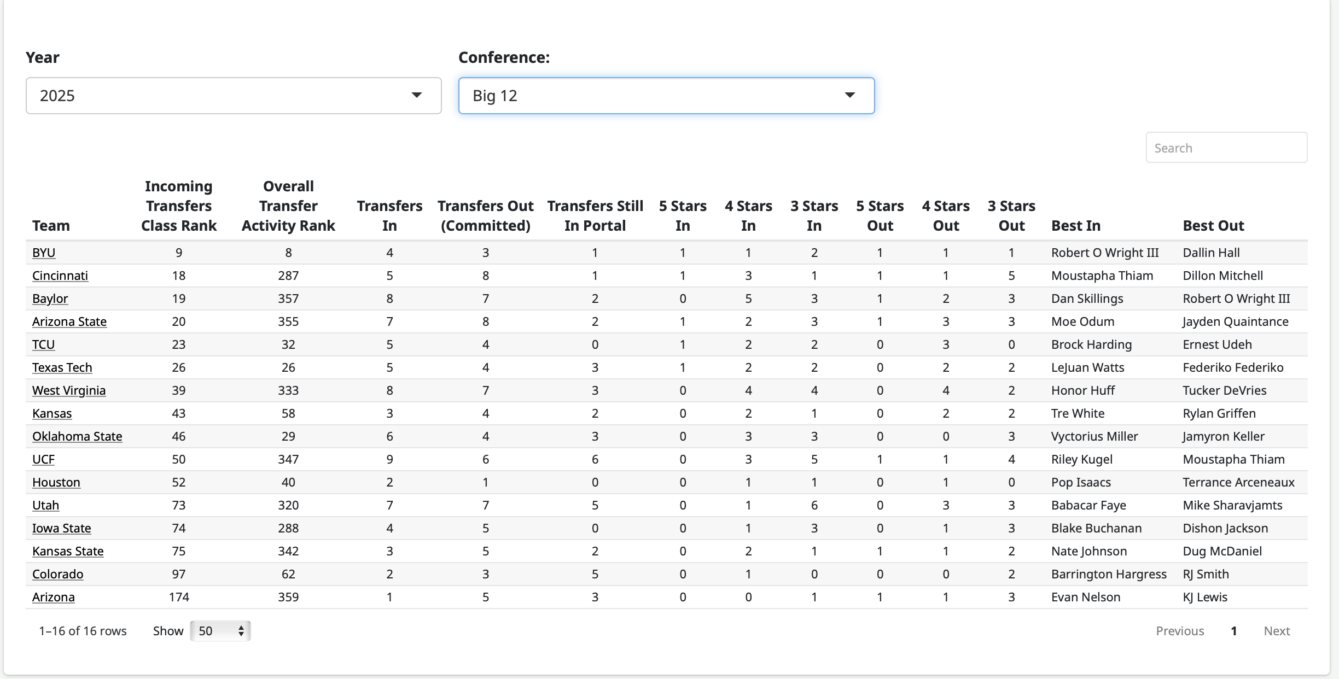The image size is (1339, 679).
Task: Open the TCU team link
Action: click(x=43, y=344)
